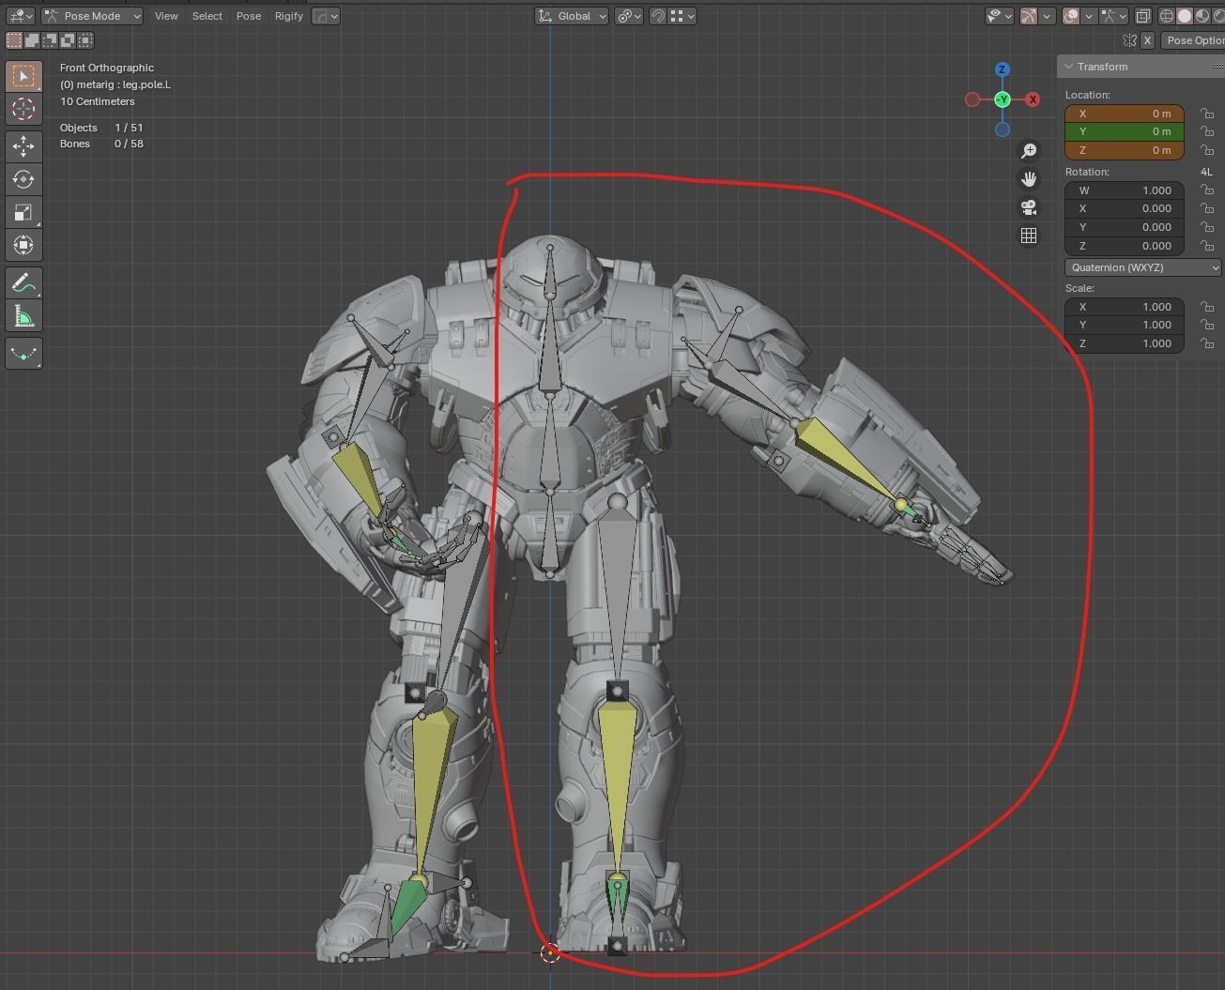The width and height of the screenshot is (1225, 990).
Task: Lock Scale Z with padlock
Action: click(1207, 343)
